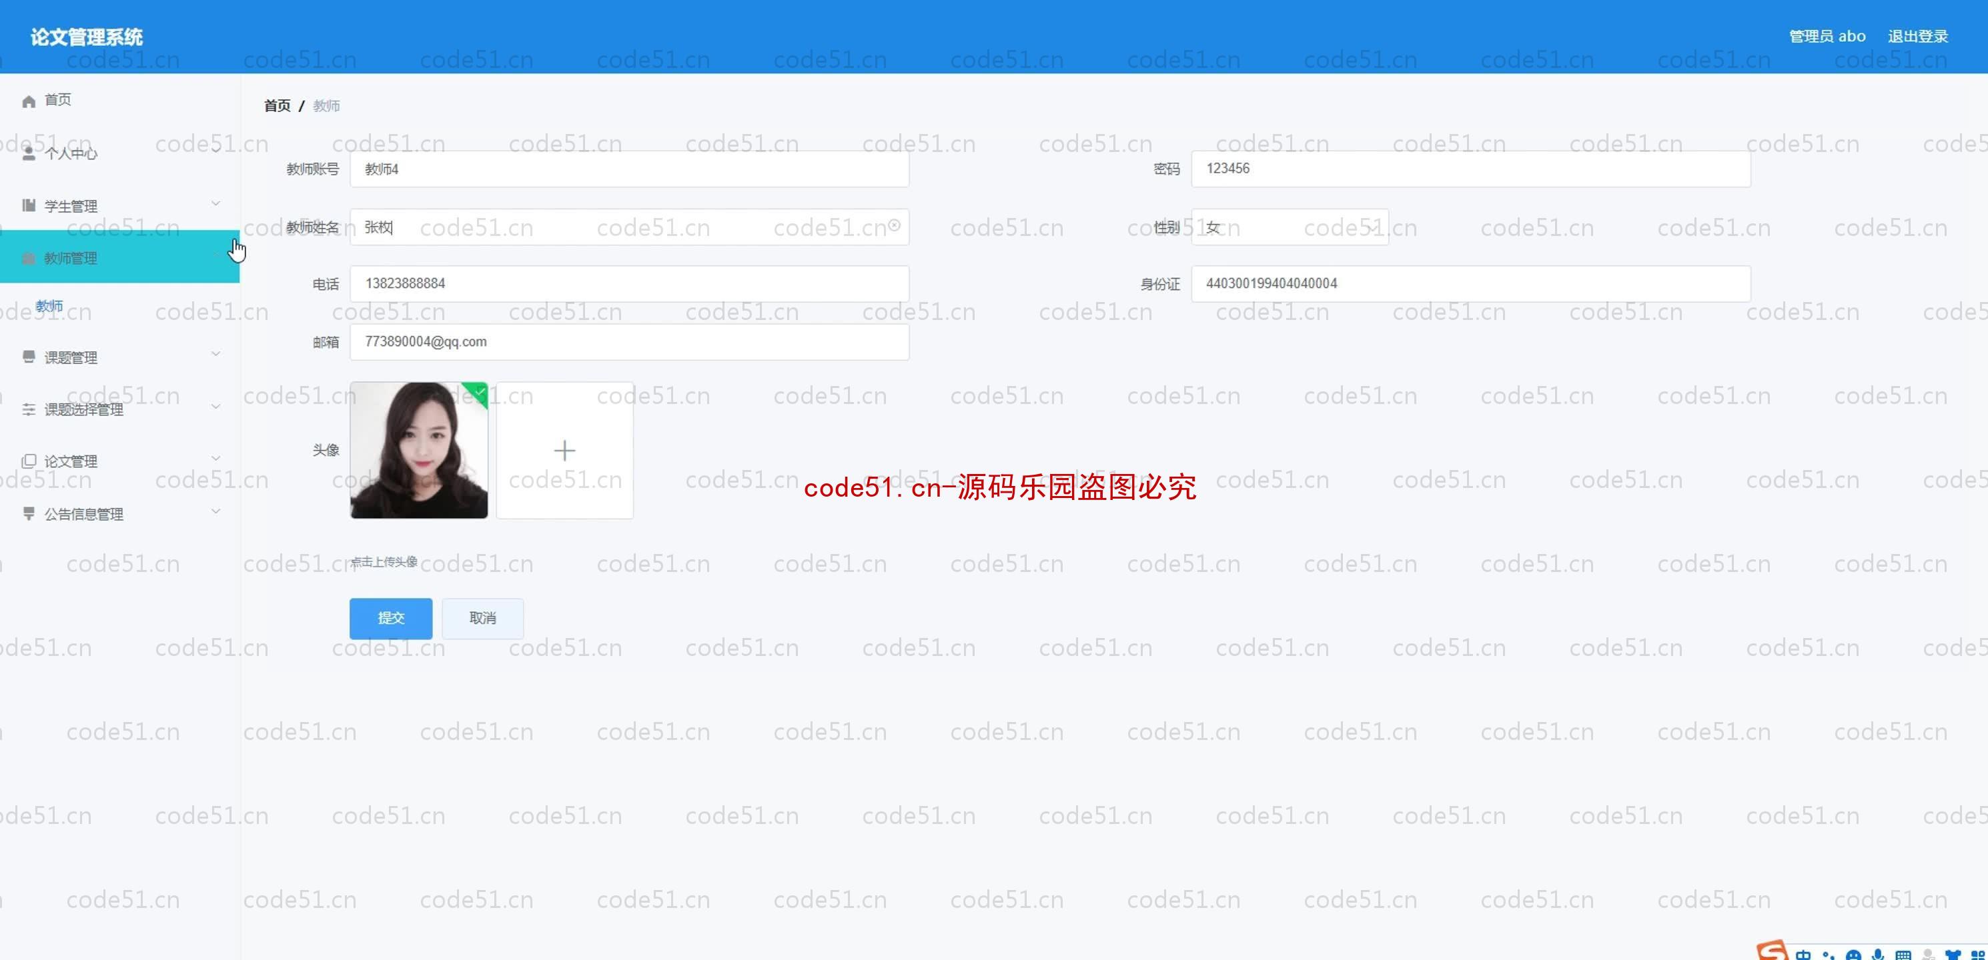Toggle the Sogou 中 Chinese mode icon
The width and height of the screenshot is (1988, 960).
coord(1803,955)
